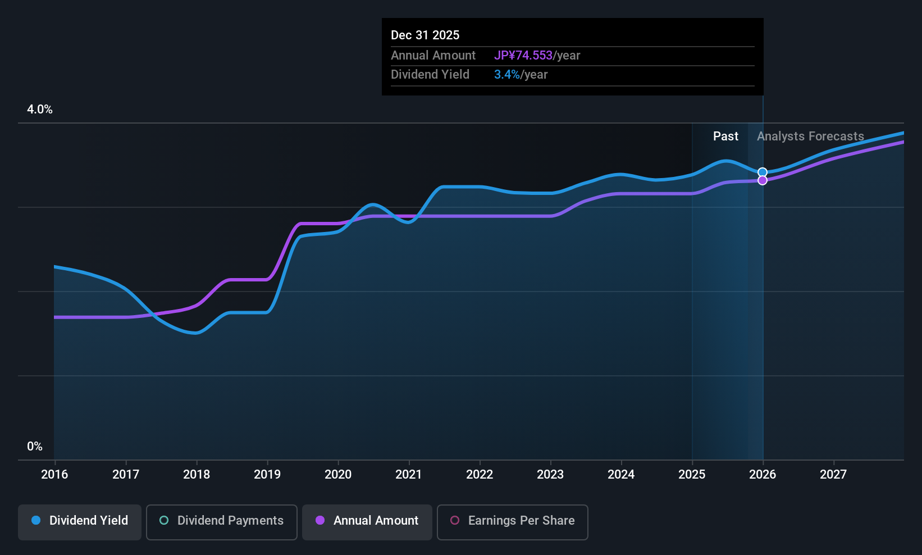Screen dimensions: 922x555
Task: Click the Past region label
Action: (x=725, y=137)
